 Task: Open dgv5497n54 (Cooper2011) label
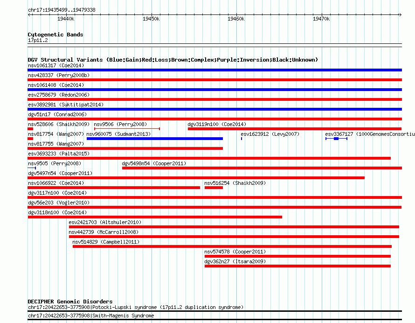pyautogui.click(x=60, y=173)
